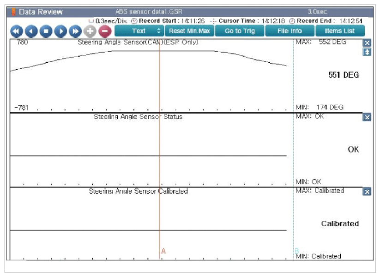
Task: Step backward with the reverse play button
Action: (x=31, y=31)
